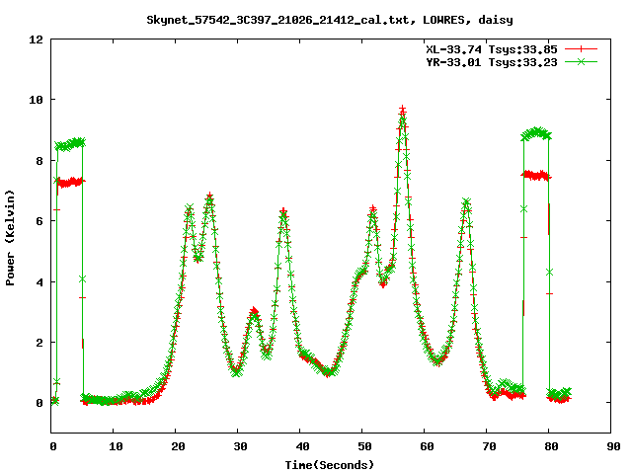Click the plot title Skynet_57542_3C397 text
632x474 pixels.
pos(330,20)
